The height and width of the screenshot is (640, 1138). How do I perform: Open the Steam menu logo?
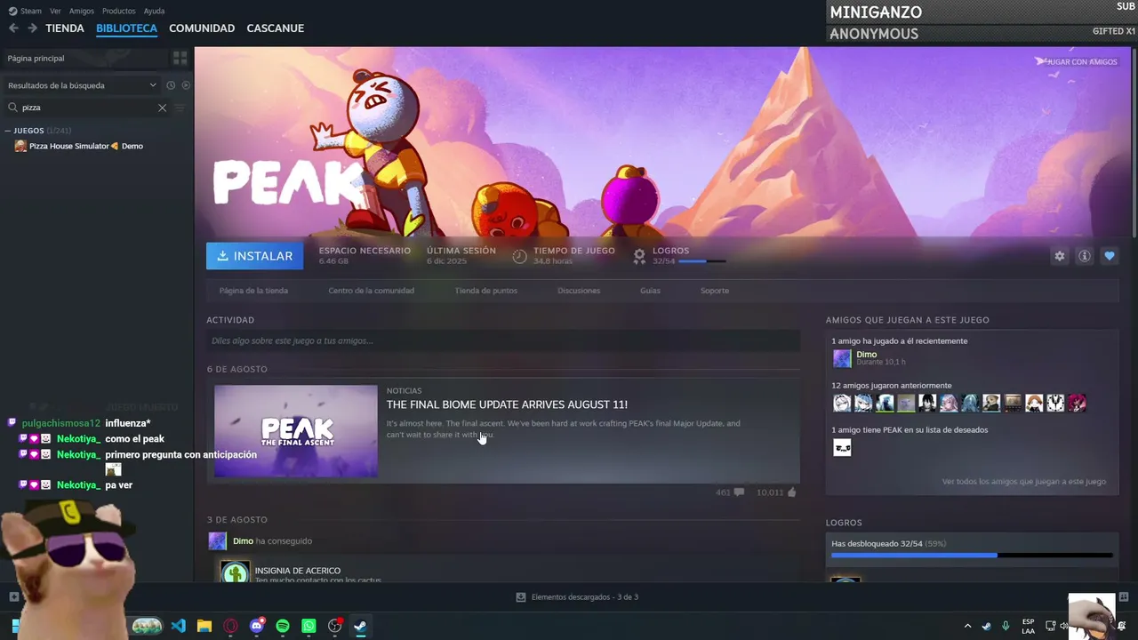(12, 11)
